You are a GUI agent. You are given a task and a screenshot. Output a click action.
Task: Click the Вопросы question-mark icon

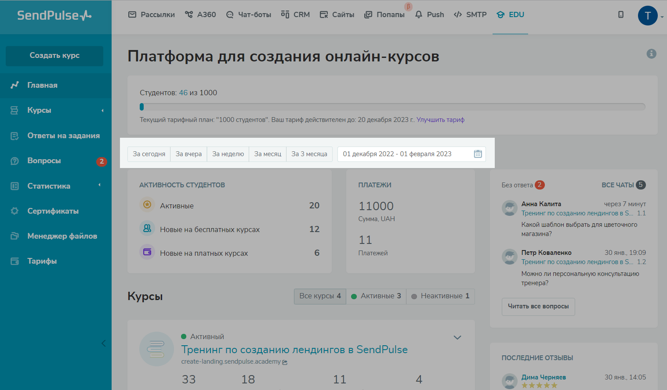click(14, 161)
